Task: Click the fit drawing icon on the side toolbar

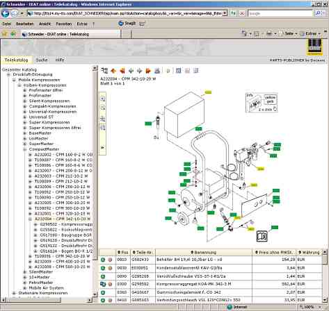Action: pyautogui.click(x=103, y=128)
